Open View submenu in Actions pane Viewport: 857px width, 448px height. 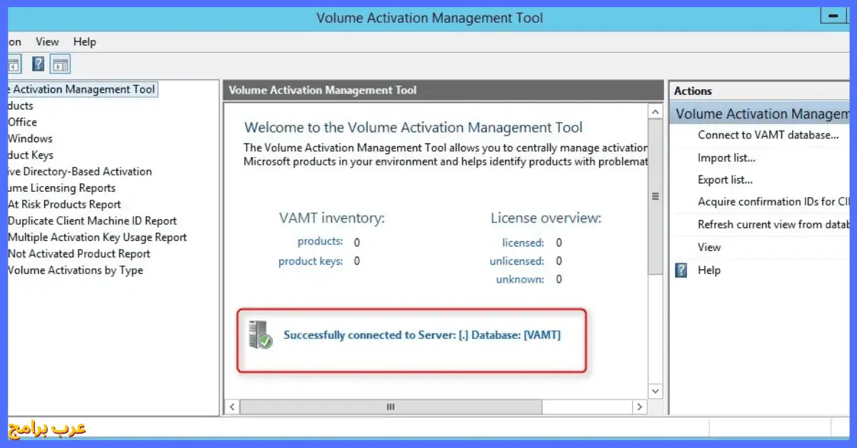709,247
